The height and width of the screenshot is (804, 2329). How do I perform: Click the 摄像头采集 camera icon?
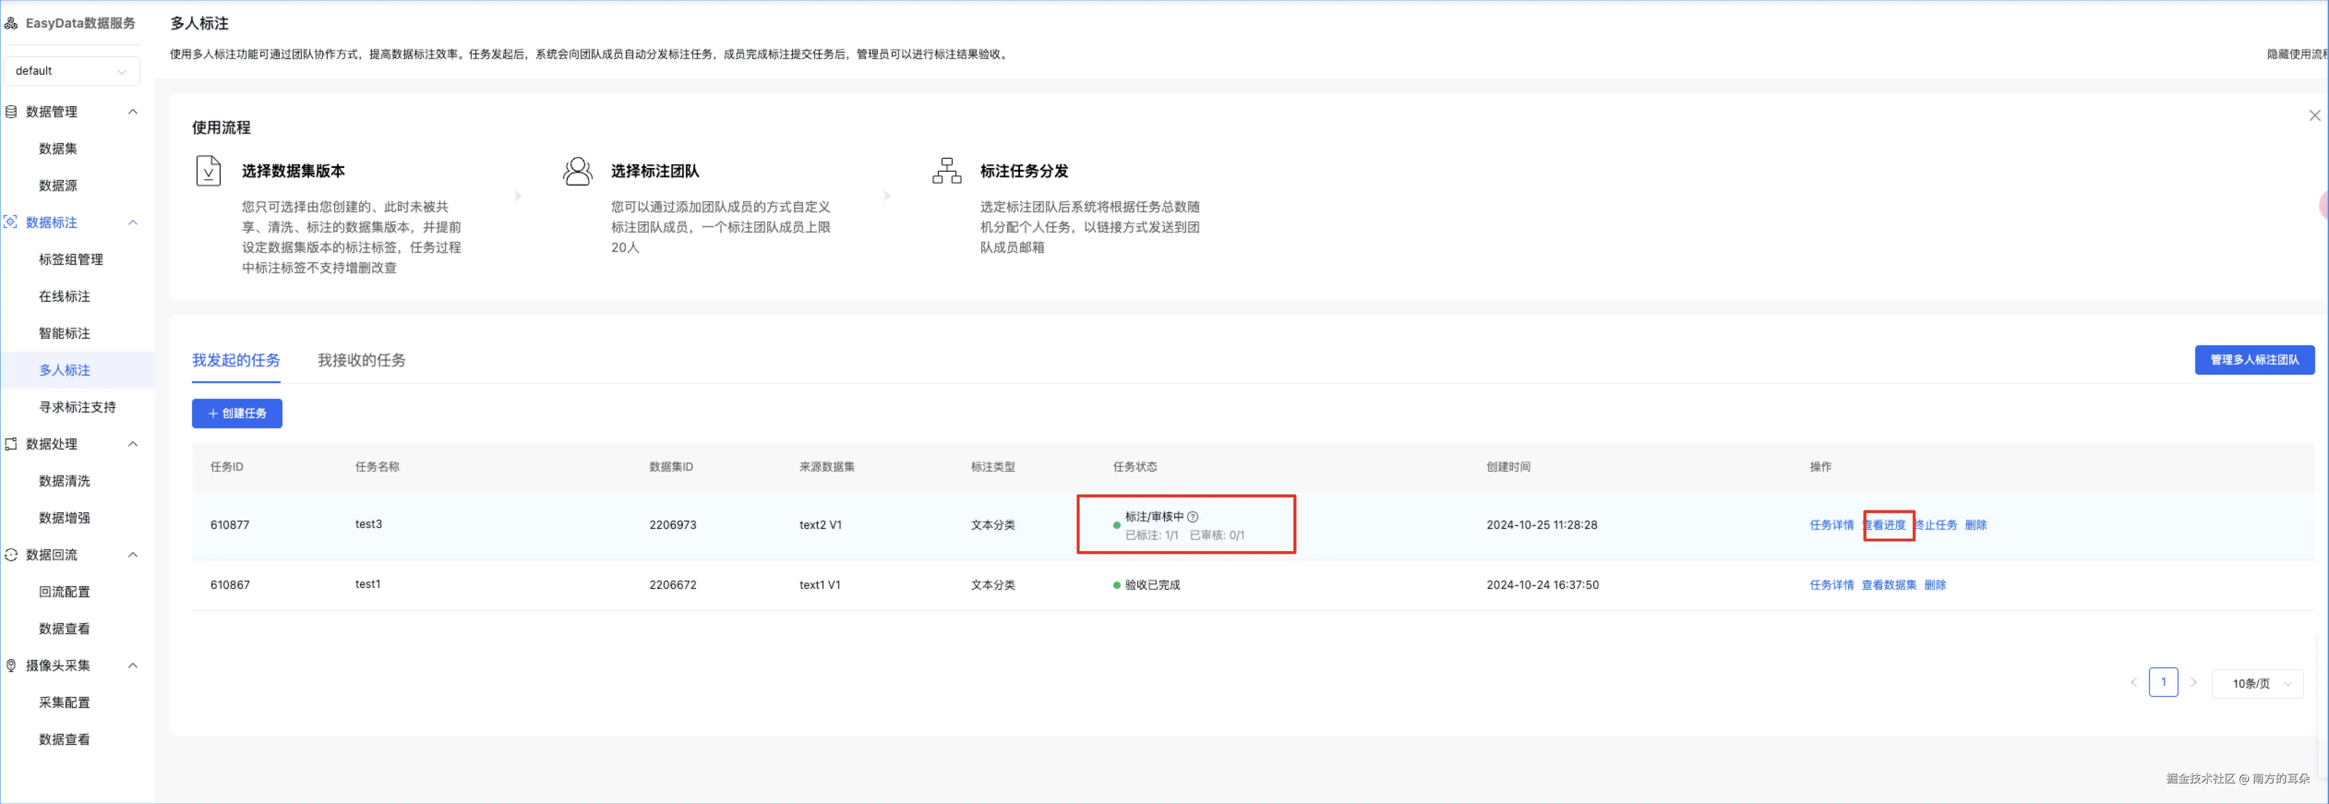11,666
